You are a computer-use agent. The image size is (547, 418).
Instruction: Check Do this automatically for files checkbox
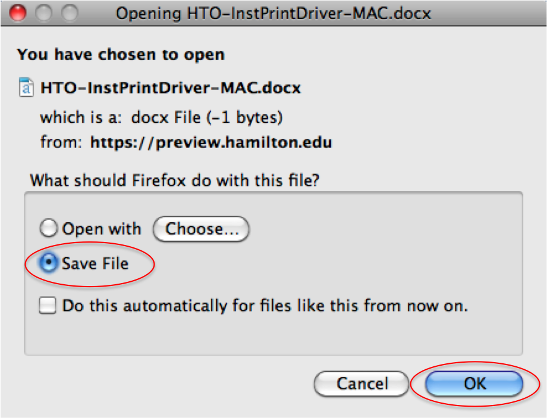coord(48,305)
